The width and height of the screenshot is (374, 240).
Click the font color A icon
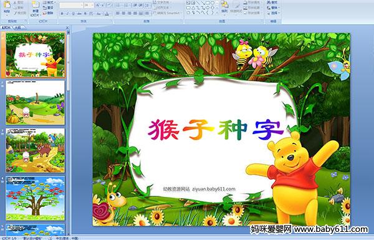(107, 14)
